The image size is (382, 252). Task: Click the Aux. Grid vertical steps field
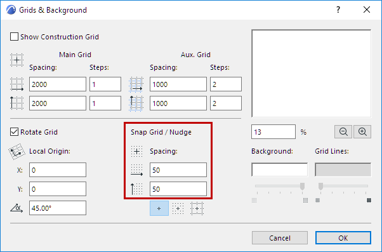click(x=226, y=103)
